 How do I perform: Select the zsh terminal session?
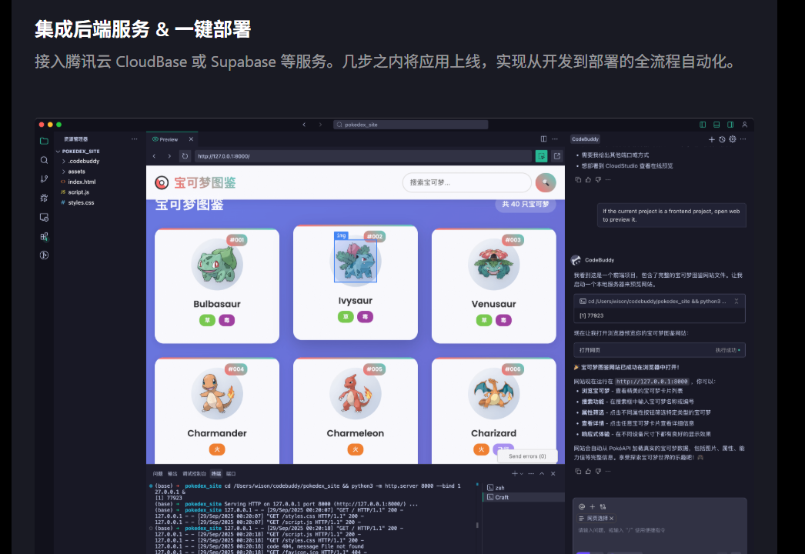pos(523,488)
